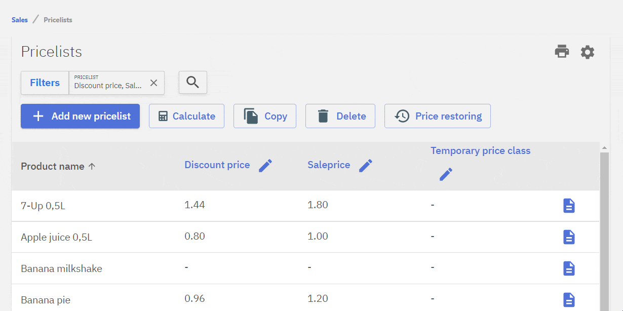Image resolution: width=623 pixels, height=311 pixels.
Task: Click the magnifying glass search button
Action: pyautogui.click(x=192, y=82)
